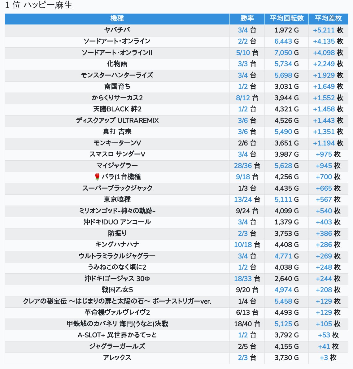
Task: Open the 4,771 G link
Action: [283, 256]
